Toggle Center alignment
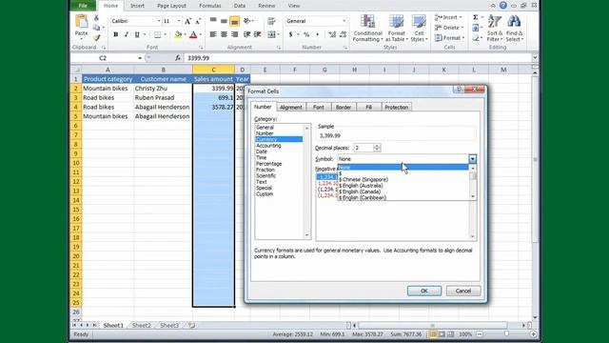The height and width of the screenshot is (343, 609). [224, 34]
